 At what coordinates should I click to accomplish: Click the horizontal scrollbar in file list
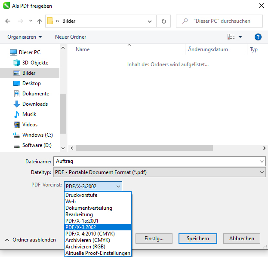(144, 148)
